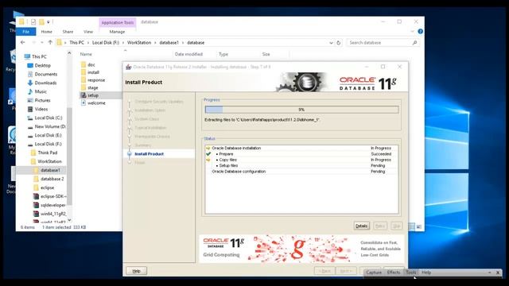The image size is (509, 286).
Task: Select Local Disk (F:) in navigation pane
Action: (x=48, y=144)
